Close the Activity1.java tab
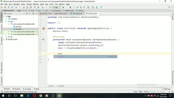The width and height of the screenshot is (174, 98). tap(98, 14)
